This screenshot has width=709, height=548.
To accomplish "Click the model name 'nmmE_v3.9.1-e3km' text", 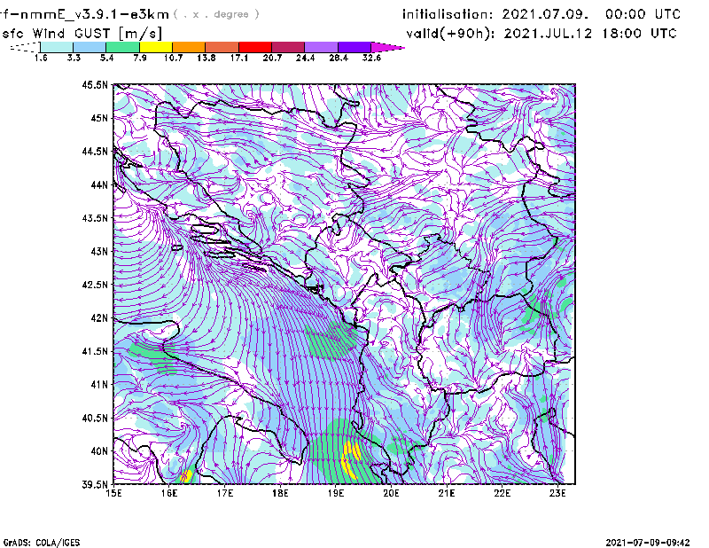I will [x=95, y=14].
